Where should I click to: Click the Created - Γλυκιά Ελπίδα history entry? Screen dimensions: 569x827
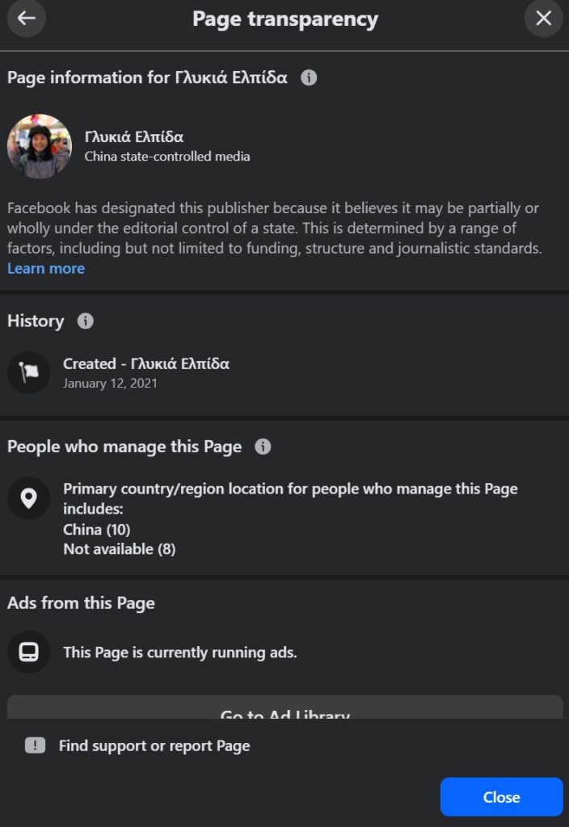(146, 363)
